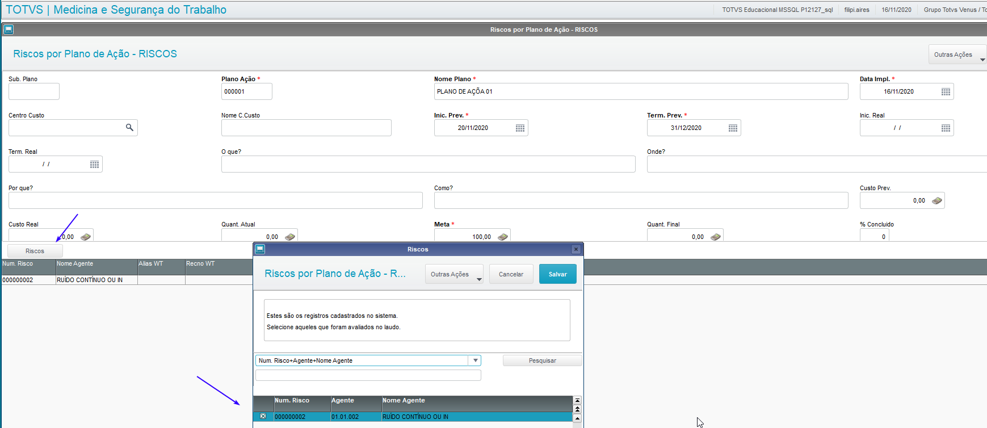Click the 16/11/2020 date in header bar

coord(896,10)
